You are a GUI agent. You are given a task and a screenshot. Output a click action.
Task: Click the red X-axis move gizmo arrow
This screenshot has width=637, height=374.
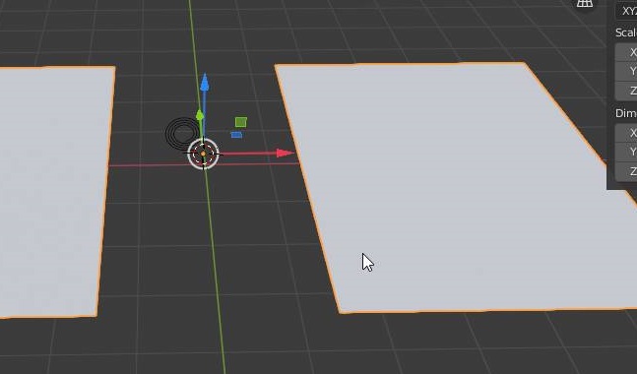[285, 154]
